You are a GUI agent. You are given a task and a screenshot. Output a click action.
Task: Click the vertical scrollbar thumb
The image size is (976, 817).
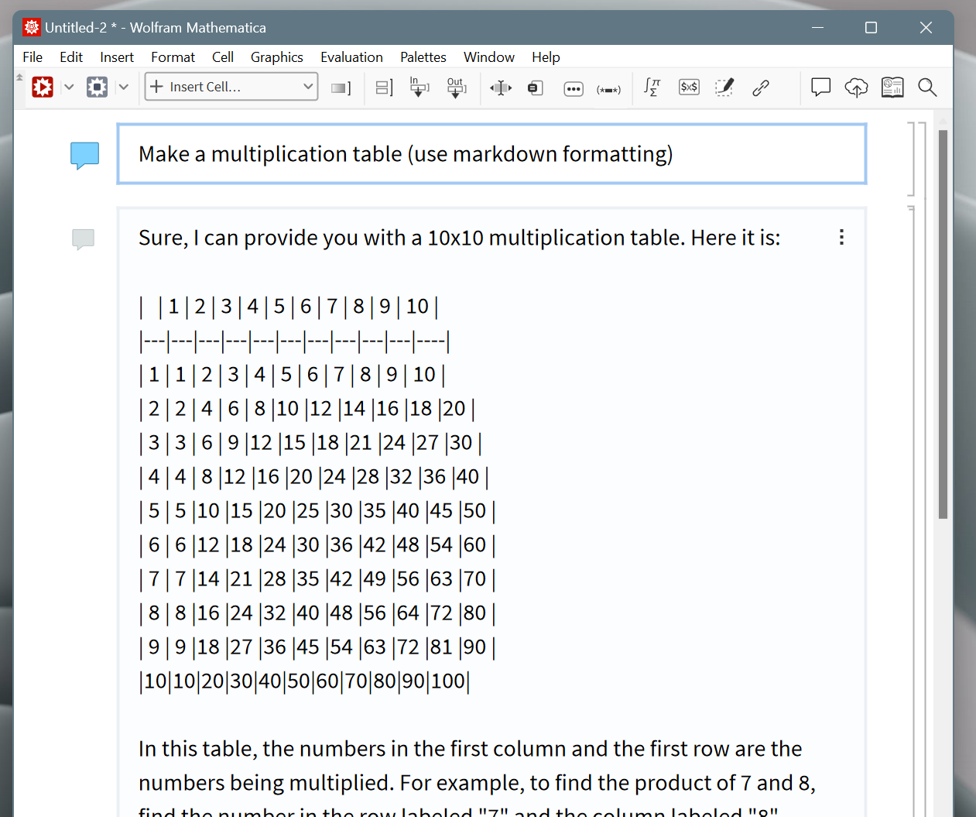pos(943,324)
